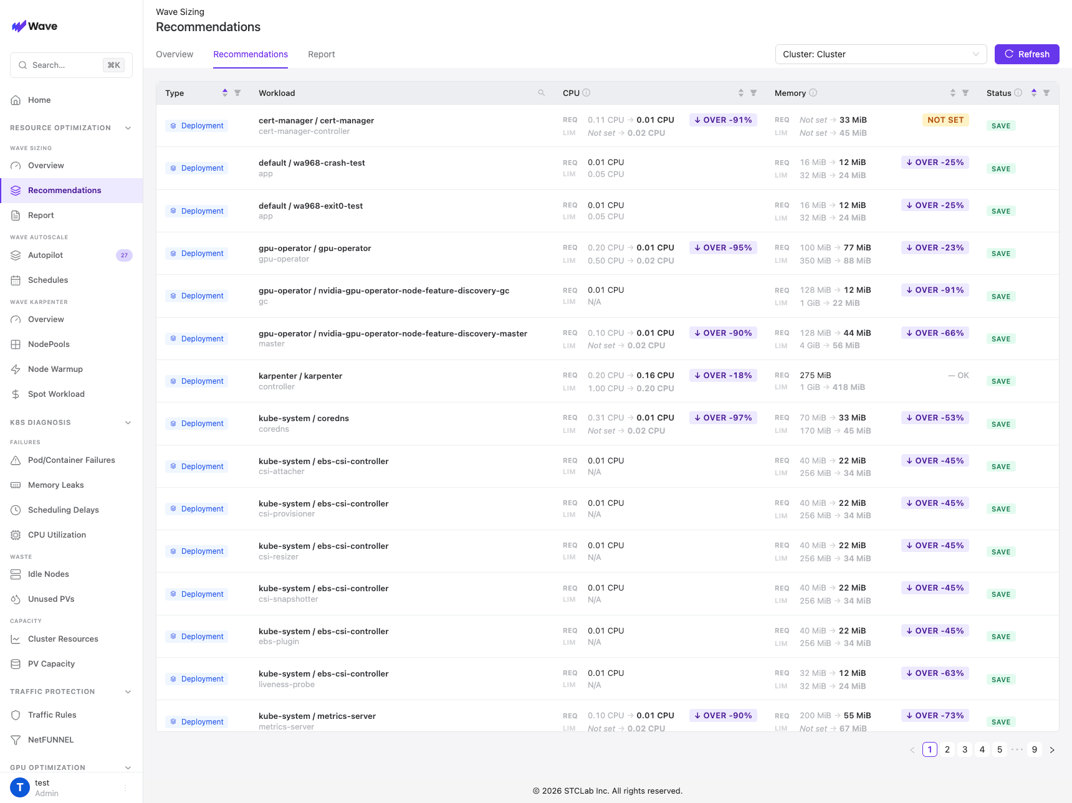The image size is (1072, 803).
Task: Click the Autopilot 27 count badge
Action: tap(124, 255)
